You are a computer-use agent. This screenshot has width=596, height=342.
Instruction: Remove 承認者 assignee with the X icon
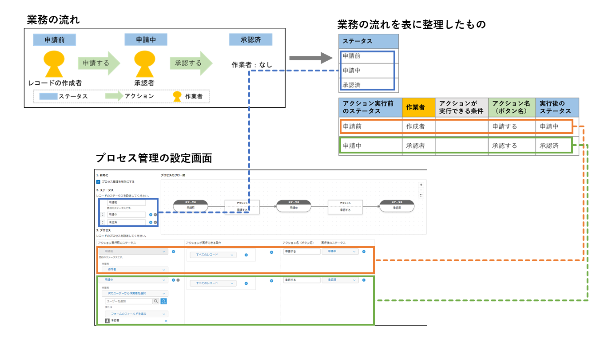pyautogui.click(x=166, y=321)
